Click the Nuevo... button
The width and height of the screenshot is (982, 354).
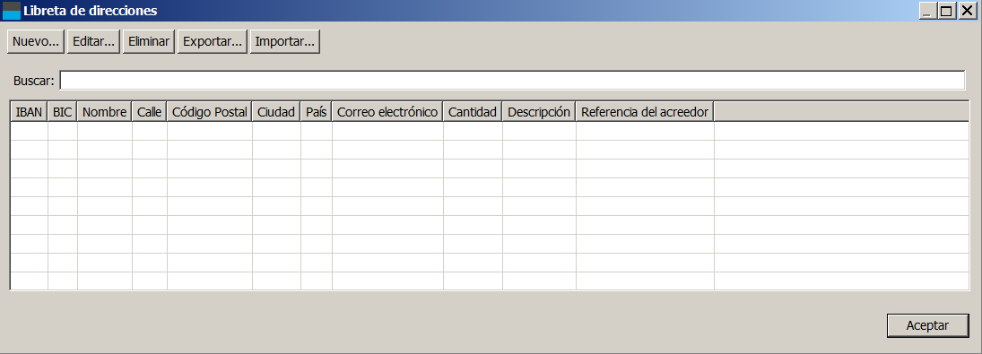[x=36, y=42]
